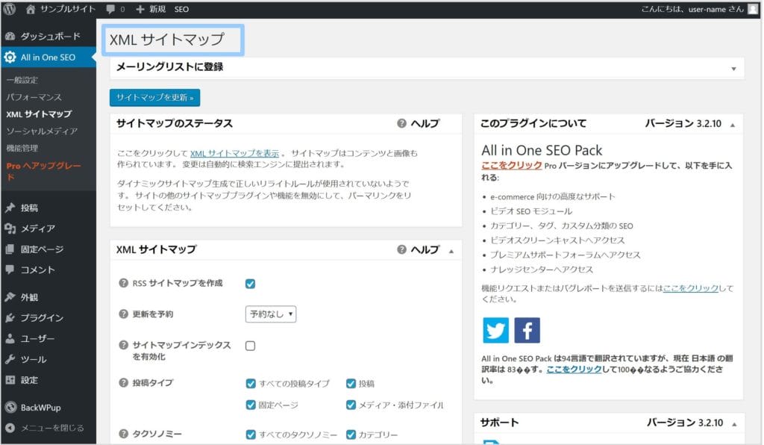The width and height of the screenshot is (764, 445).
Task: Open the Twitter icon link
Action: point(495,331)
